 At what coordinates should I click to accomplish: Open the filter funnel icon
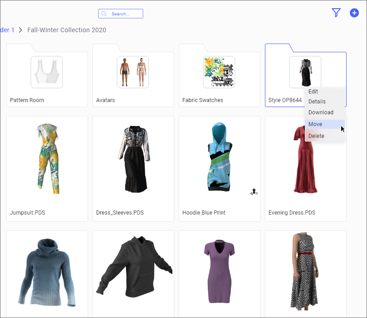click(336, 13)
